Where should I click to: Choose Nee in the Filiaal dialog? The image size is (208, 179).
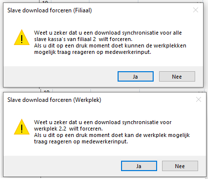pos(177,77)
